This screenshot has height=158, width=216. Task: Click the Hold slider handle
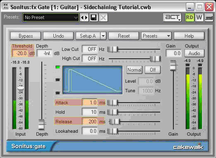click(x=113, y=112)
